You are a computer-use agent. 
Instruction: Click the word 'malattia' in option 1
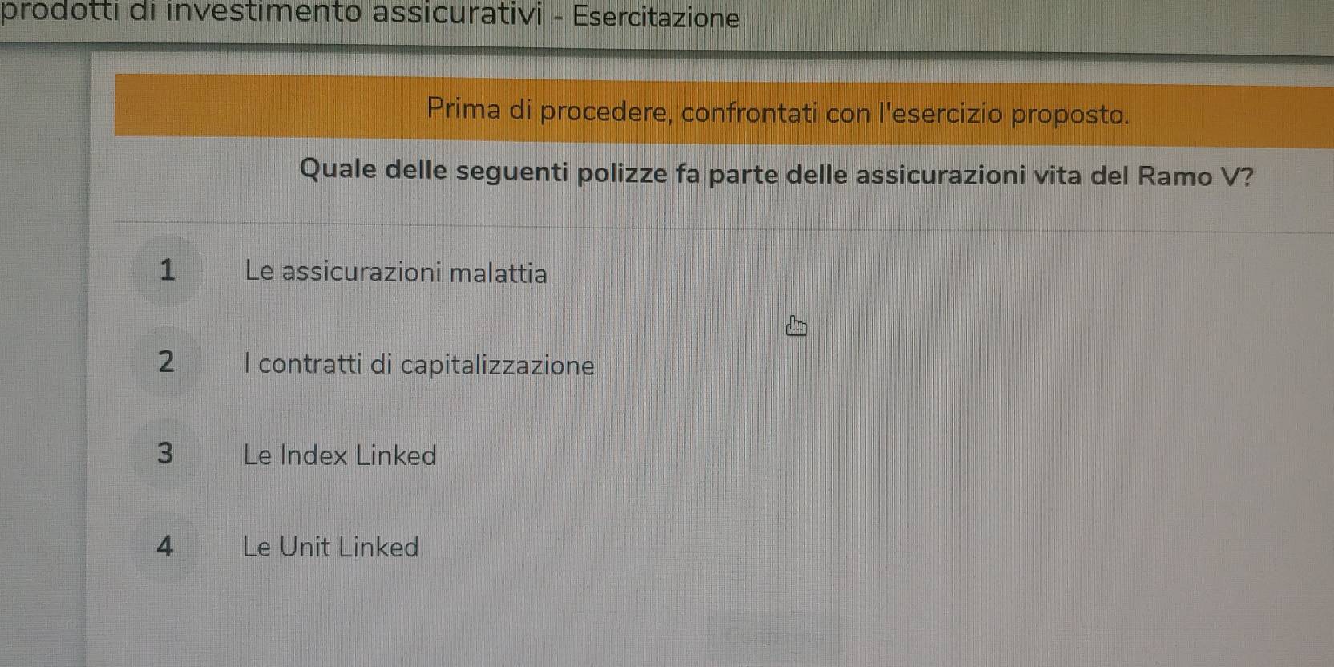point(499,273)
